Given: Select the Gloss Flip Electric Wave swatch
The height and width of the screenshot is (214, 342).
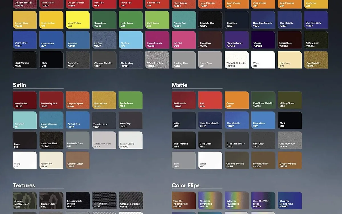Looking at the screenshot, I should [290, 200].
